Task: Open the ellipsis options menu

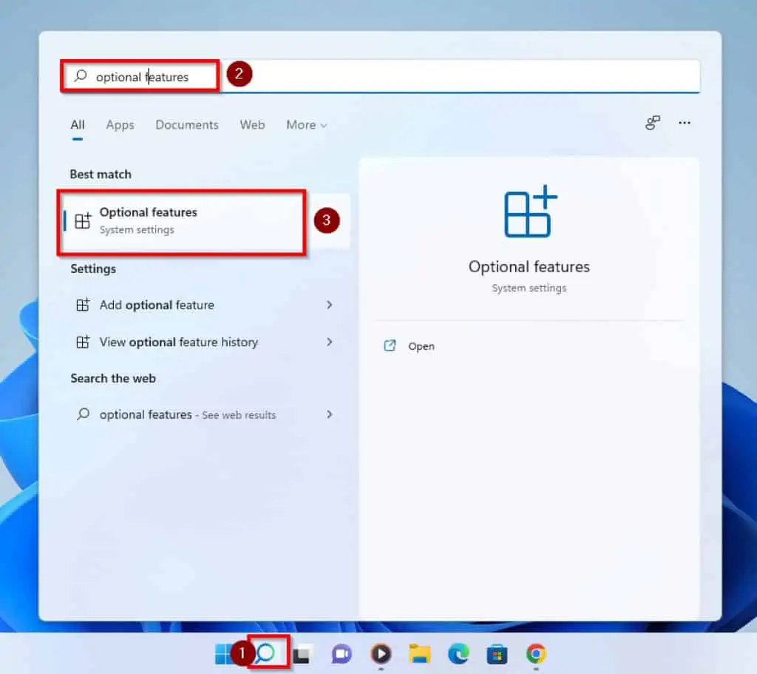Action: [685, 124]
